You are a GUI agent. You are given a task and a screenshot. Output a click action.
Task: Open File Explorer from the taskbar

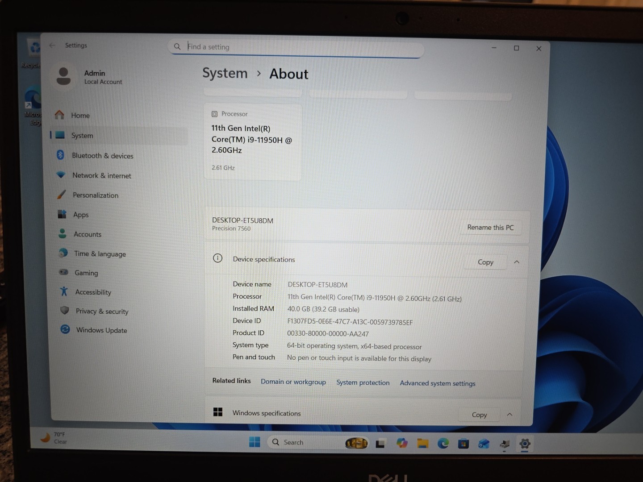423,444
